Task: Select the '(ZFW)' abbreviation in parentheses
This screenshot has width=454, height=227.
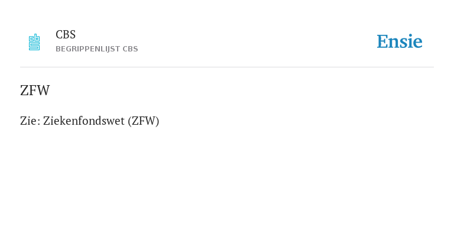Action: pos(144,121)
